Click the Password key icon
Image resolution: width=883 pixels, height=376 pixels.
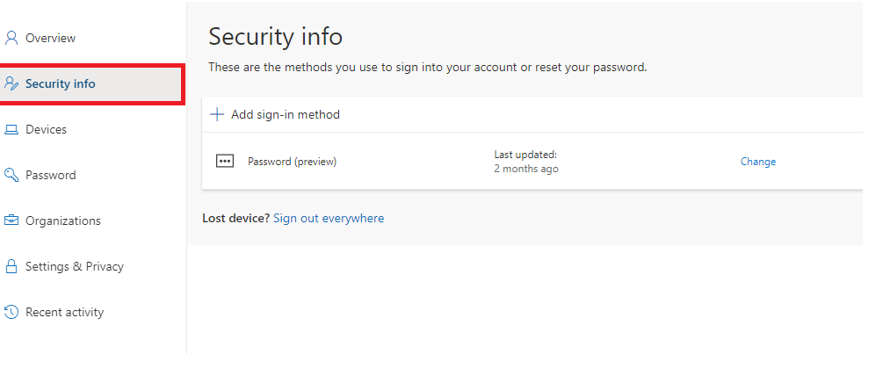(x=11, y=175)
